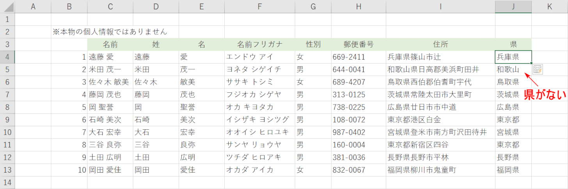
Task: Select cell 長野県 in column J
Action: (513, 157)
